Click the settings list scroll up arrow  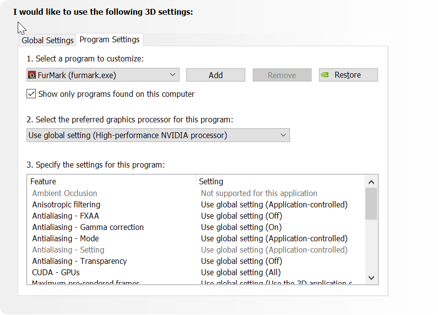pyautogui.click(x=371, y=182)
